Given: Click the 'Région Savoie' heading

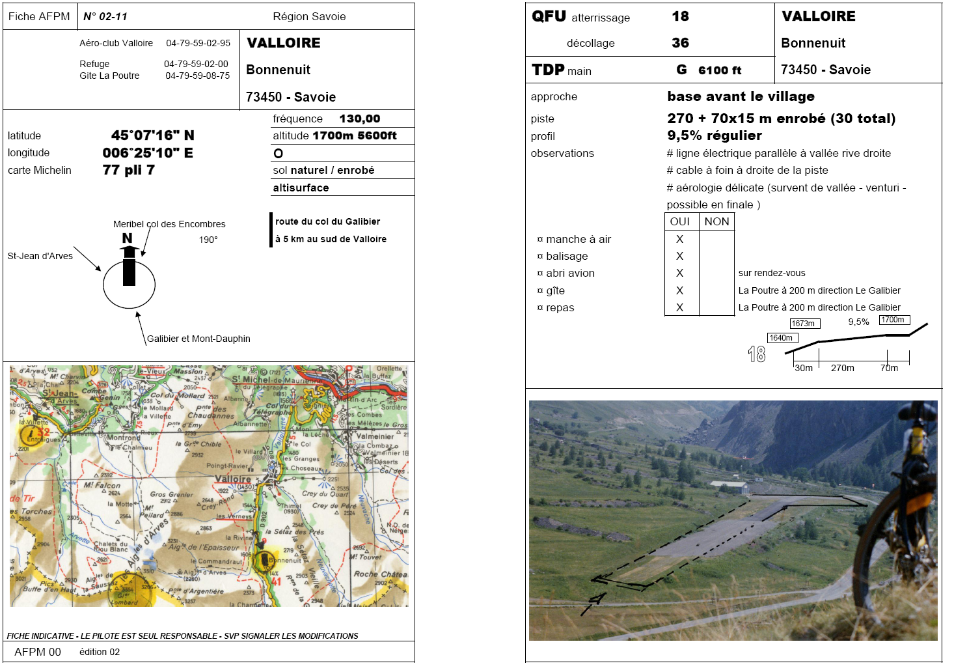Looking at the screenshot, I should point(309,16).
